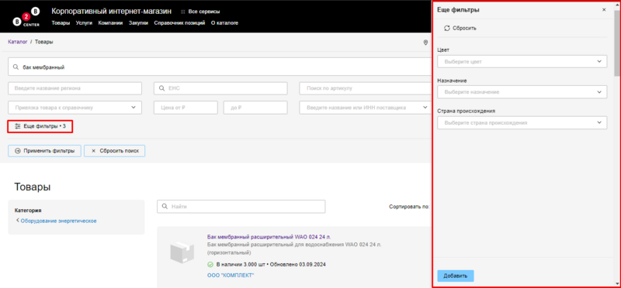The height and width of the screenshot is (288, 621).
Task: Click Сбросить поиск button
Action: point(114,151)
